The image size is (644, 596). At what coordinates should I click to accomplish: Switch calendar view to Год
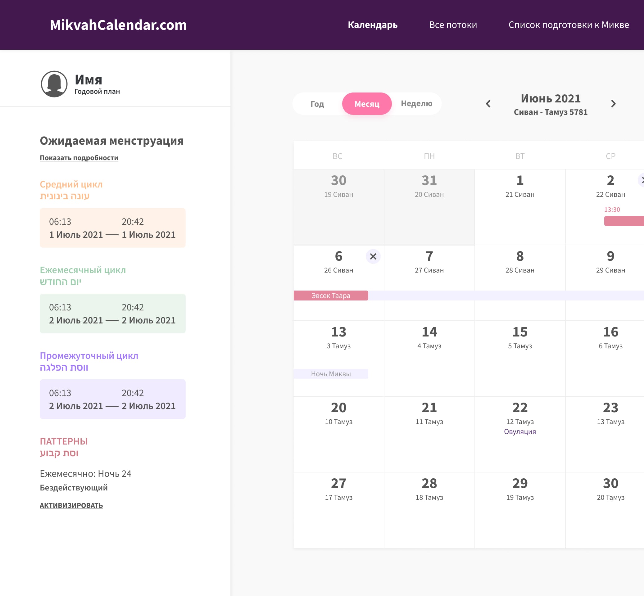(317, 104)
